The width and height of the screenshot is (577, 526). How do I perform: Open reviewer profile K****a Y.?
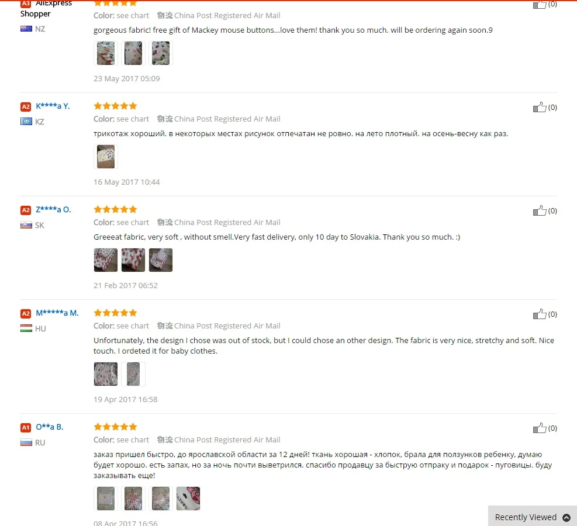tap(53, 106)
